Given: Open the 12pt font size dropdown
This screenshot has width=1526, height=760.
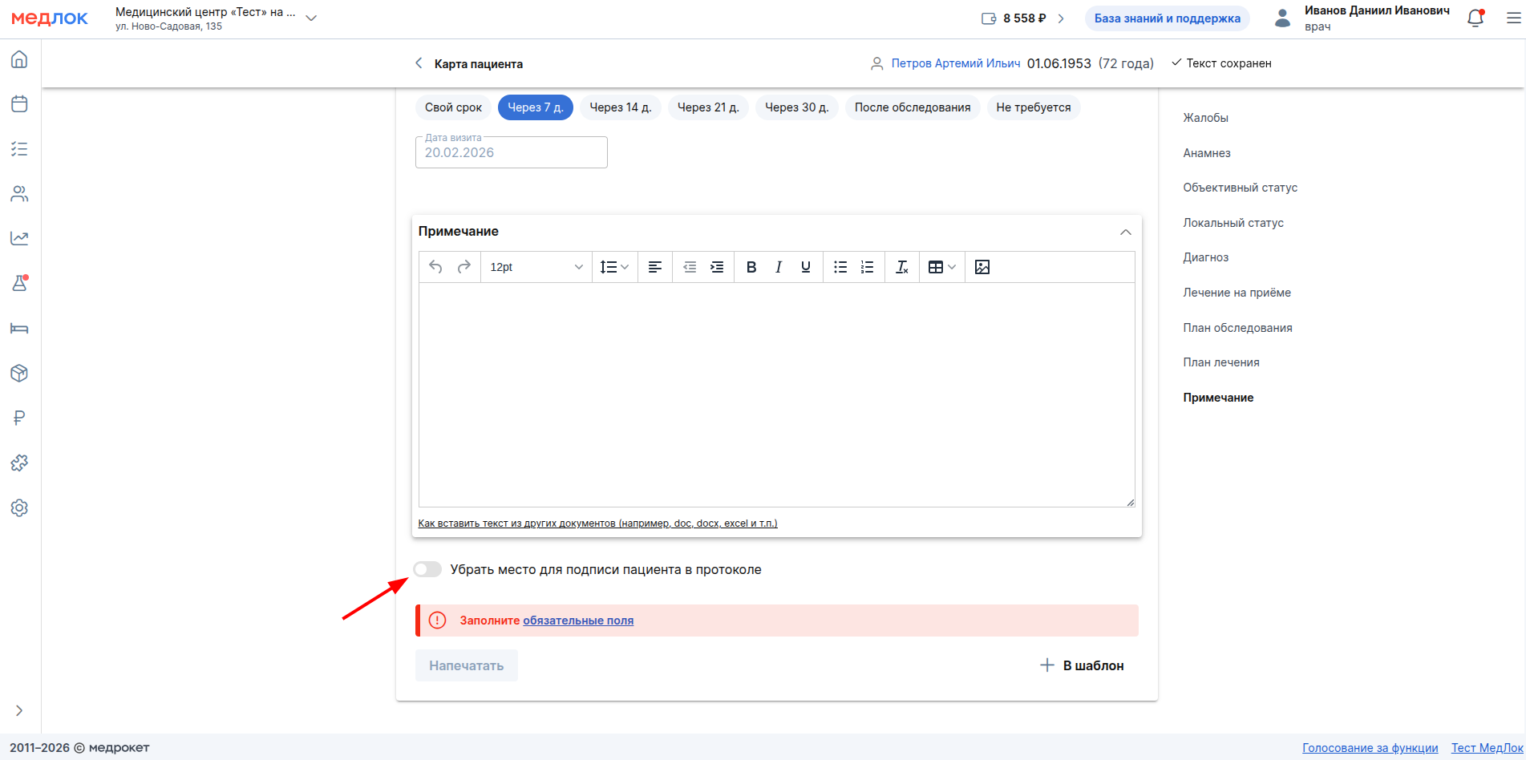Looking at the screenshot, I should [536, 267].
